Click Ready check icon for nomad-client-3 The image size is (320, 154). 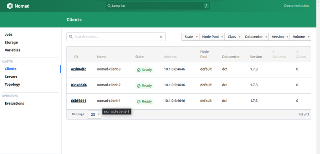coord(139,70)
